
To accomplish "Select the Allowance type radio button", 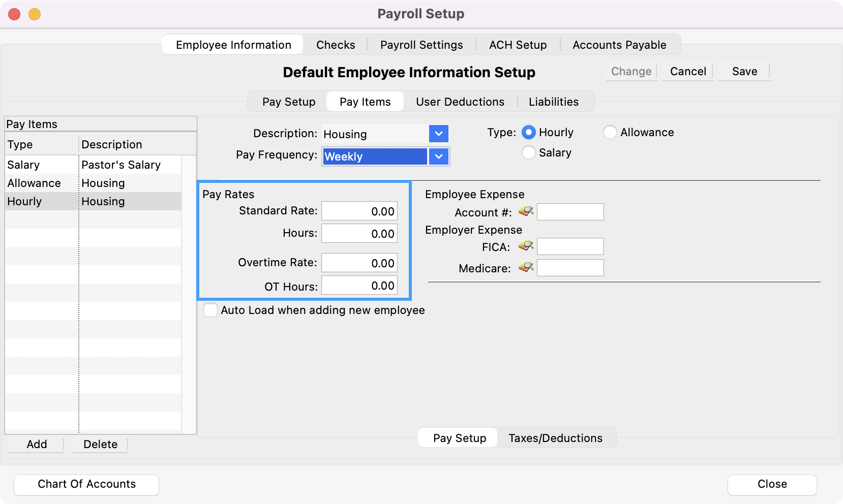I will point(610,133).
